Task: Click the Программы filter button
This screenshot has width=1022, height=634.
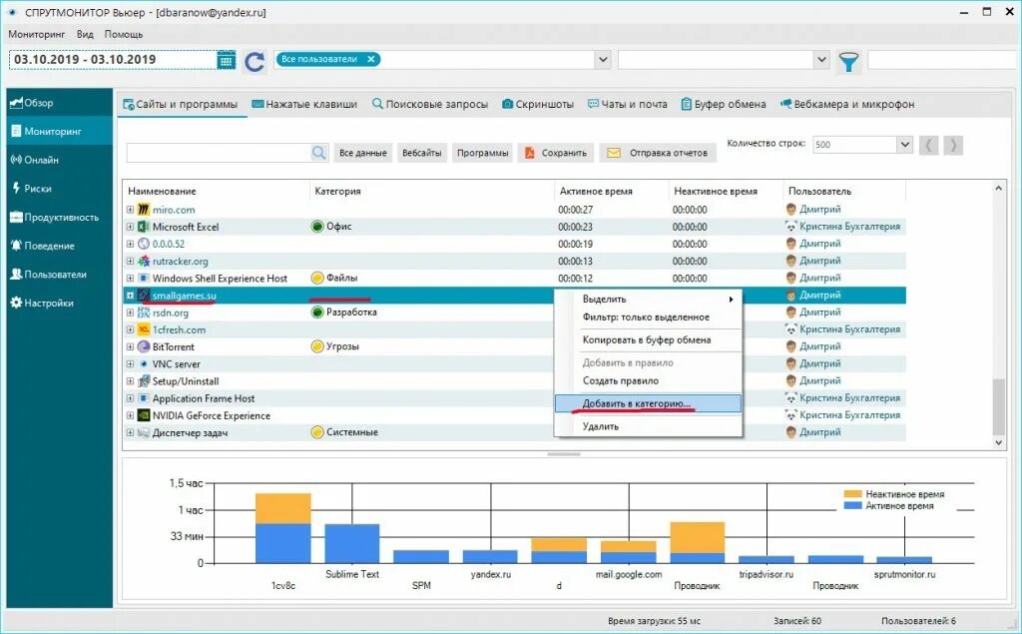Action: [x=482, y=153]
